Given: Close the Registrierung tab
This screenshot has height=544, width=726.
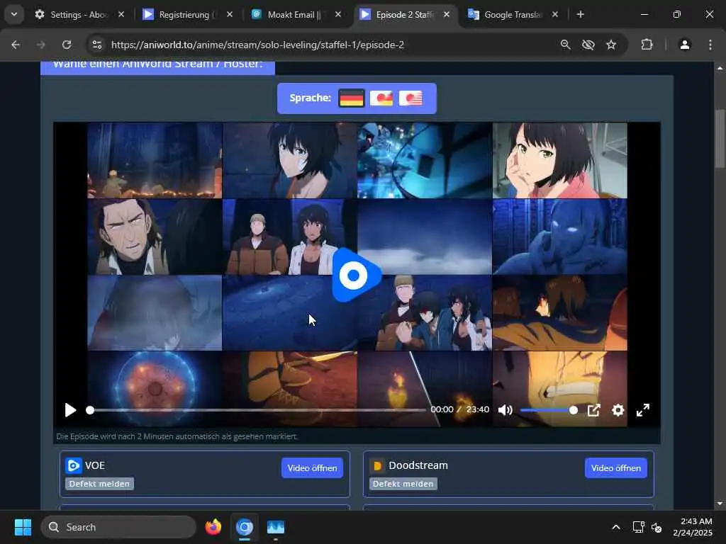Looking at the screenshot, I should point(230,15).
